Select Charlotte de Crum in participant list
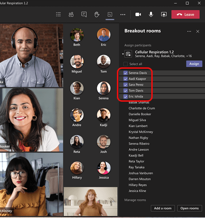This screenshot has height=218, width=205. pyautogui.click(x=142, y=108)
